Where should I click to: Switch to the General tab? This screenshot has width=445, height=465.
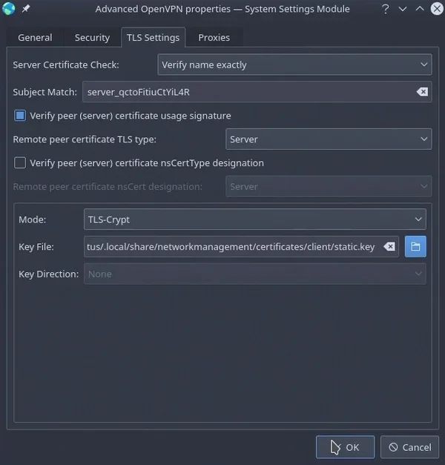pos(35,38)
